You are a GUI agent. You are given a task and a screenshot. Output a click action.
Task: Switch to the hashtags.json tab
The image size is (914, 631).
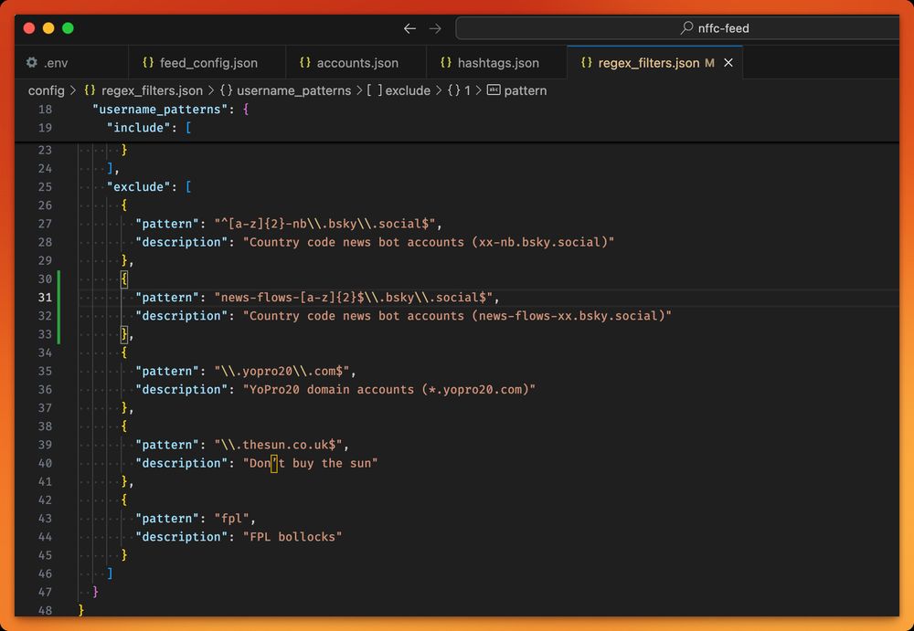pyautogui.click(x=499, y=62)
